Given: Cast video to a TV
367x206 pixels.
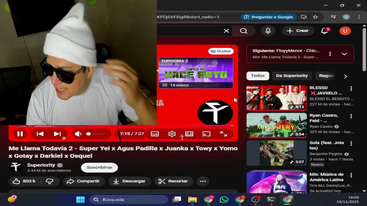Looking at the screenshot, I should point(206,134).
